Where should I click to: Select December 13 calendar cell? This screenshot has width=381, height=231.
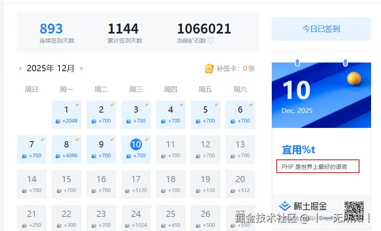(240, 149)
